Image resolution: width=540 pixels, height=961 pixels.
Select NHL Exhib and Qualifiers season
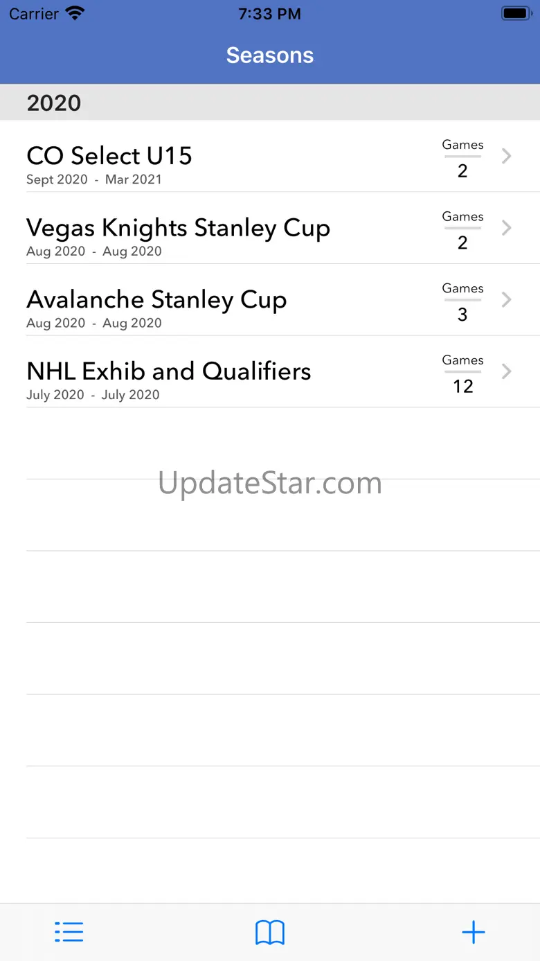tap(168, 371)
